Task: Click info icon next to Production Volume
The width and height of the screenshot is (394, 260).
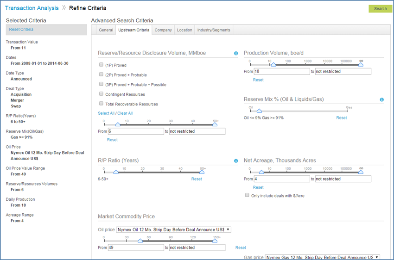Action: click(x=381, y=54)
